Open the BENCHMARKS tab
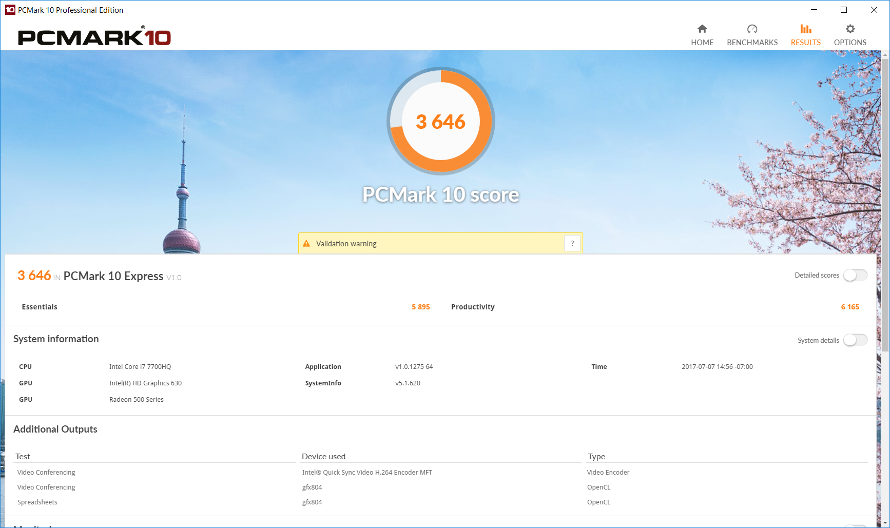The image size is (890, 528). point(752,35)
